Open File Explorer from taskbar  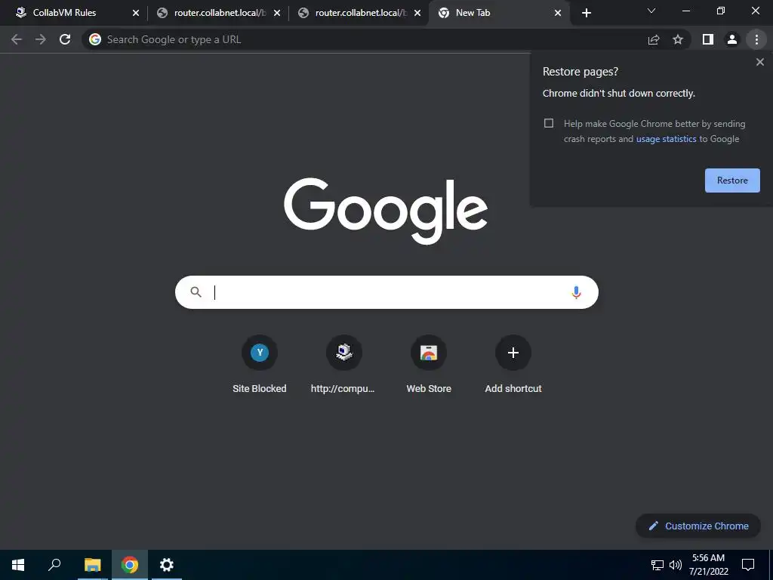[92, 565]
